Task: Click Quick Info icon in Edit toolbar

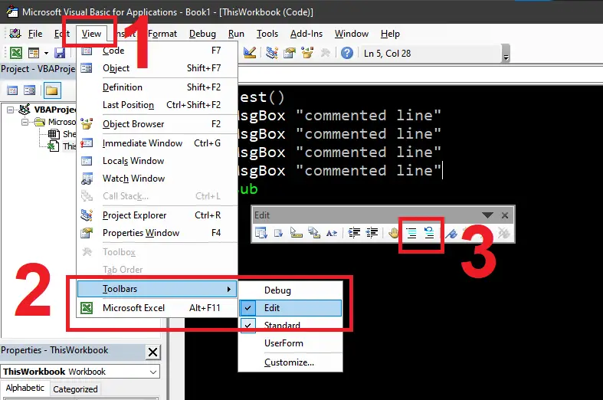Action: [296, 233]
